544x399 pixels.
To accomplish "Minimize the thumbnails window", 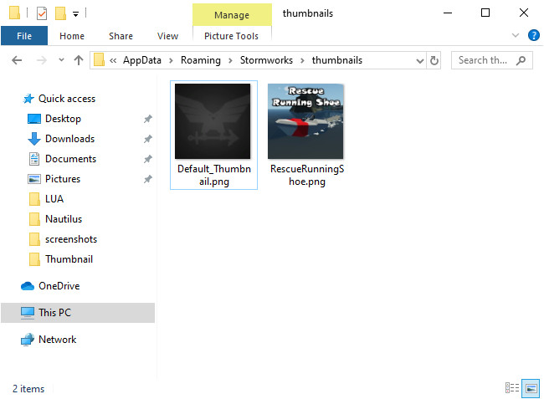I will (448, 13).
